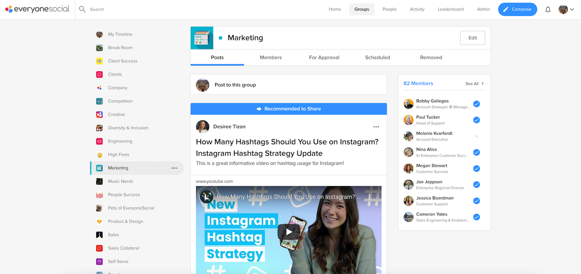Viewport: 581px width, 274px height.
Task: Open the Leaderboard navigation item
Action: click(x=450, y=9)
